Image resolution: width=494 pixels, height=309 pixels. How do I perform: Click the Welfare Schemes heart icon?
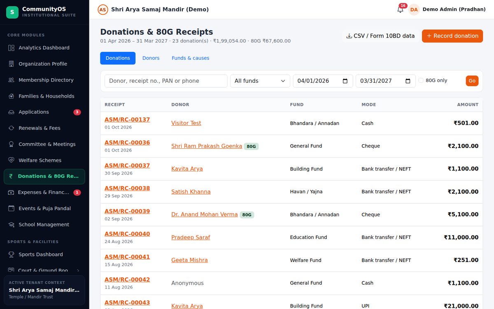click(12, 160)
